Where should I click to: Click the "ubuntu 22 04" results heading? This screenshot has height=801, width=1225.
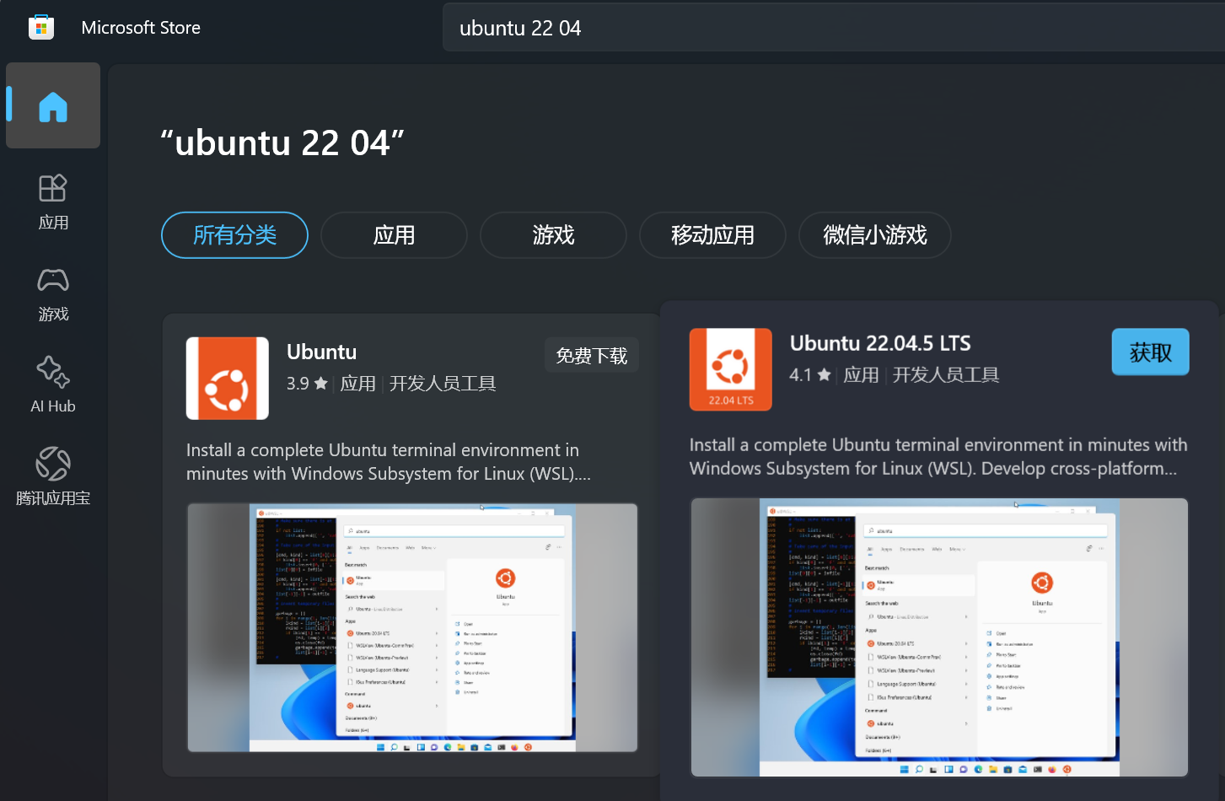[282, 142]
